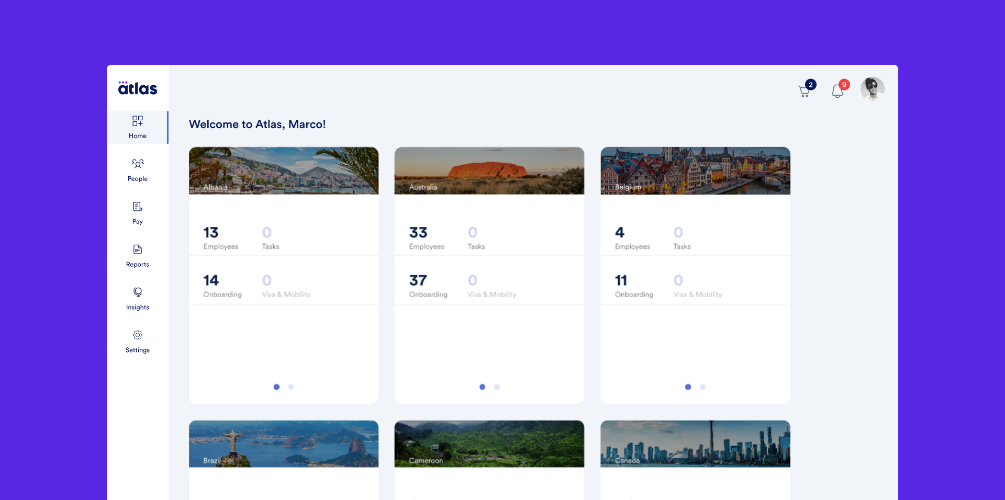Screen dimensions: 1005x500
Task: Click the 33 Employees stat on Australia
Action: coord(426,238)
